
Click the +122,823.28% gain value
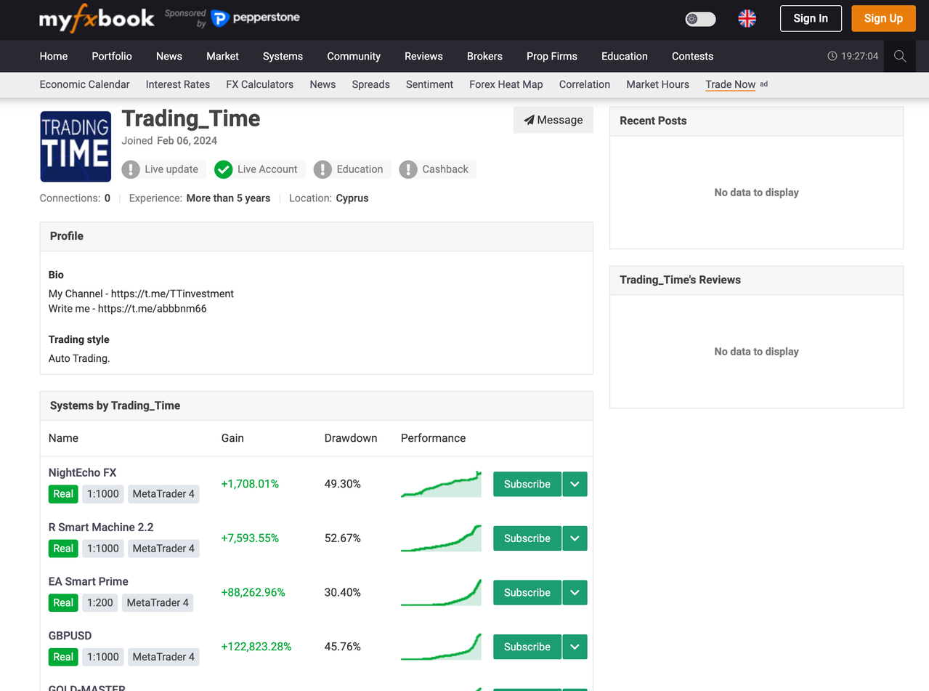[x=256, y=647]
